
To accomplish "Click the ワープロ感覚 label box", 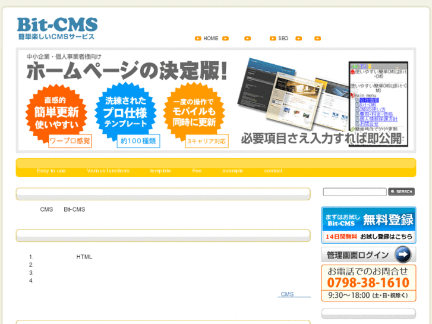I will point(70,141).
